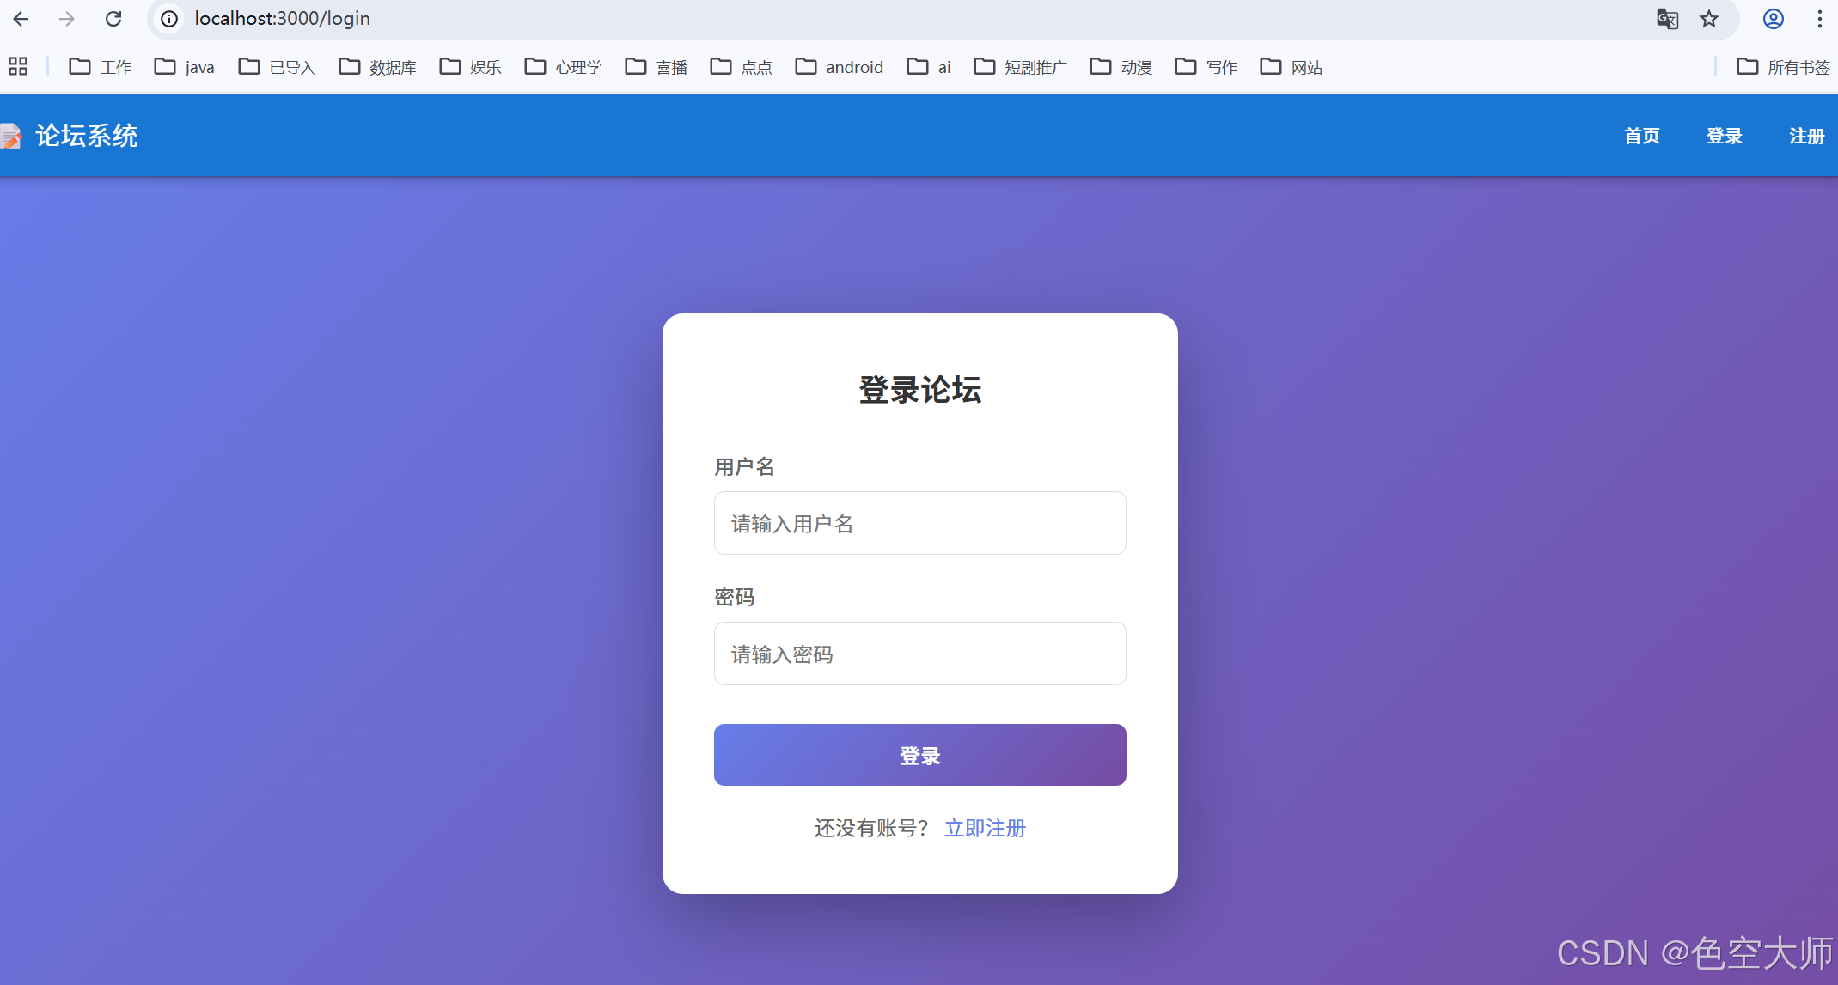The image size is (1838, 985).
Task: Open the Google Translate icon
Action: pos(1667,19)
